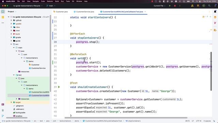Go to previous highlighted problem arrow

tap(207, 17)
